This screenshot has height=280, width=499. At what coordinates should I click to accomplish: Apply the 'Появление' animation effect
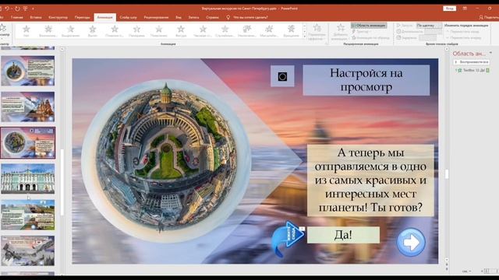click(x=158, y=31)
